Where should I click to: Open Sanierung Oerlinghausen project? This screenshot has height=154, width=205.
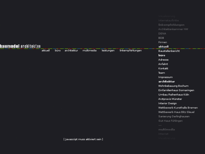[174, 116]
